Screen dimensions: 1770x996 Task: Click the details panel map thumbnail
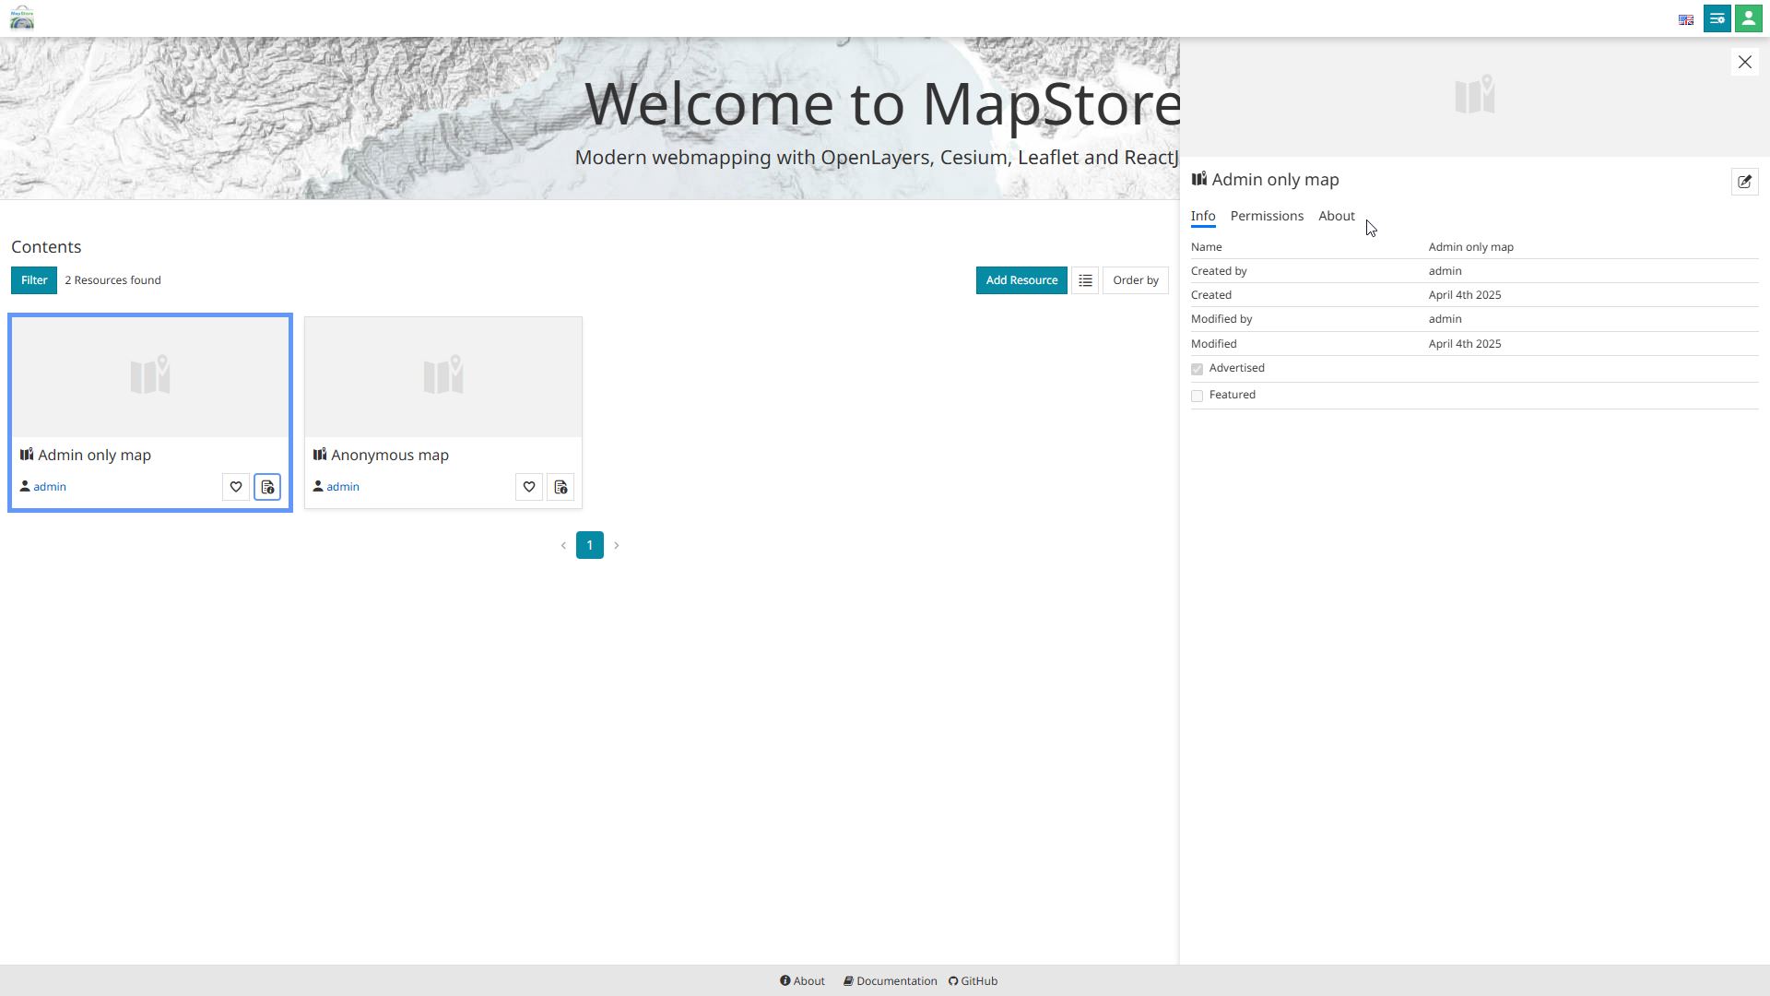point(1475,97)
